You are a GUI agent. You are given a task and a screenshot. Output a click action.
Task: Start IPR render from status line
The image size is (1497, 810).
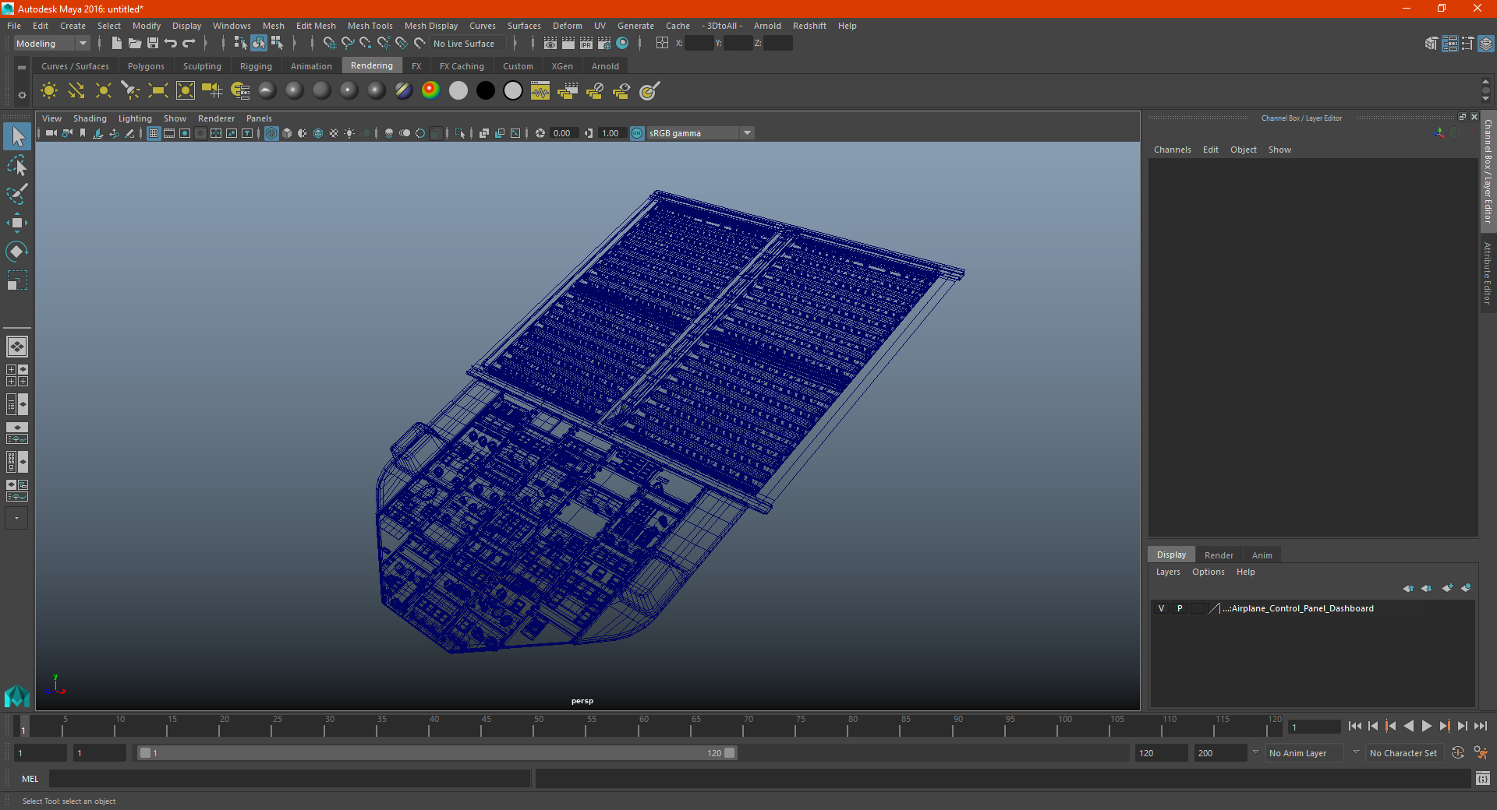[x=586, y=44]
